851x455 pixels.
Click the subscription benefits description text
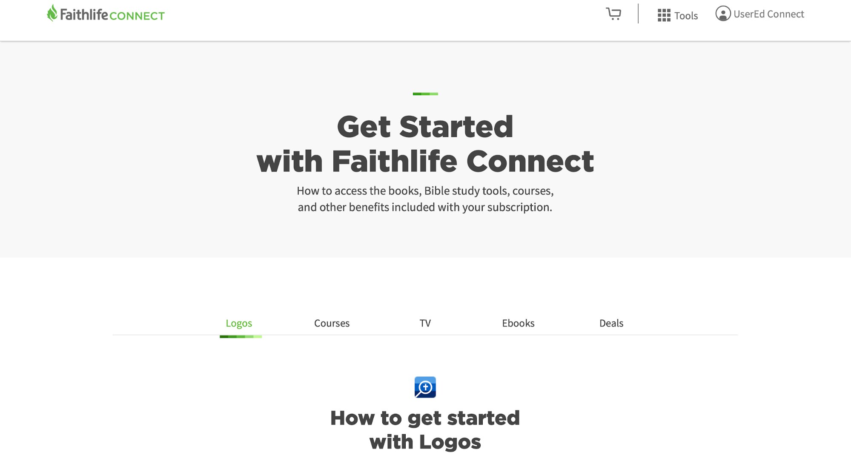tap(425, 199)
